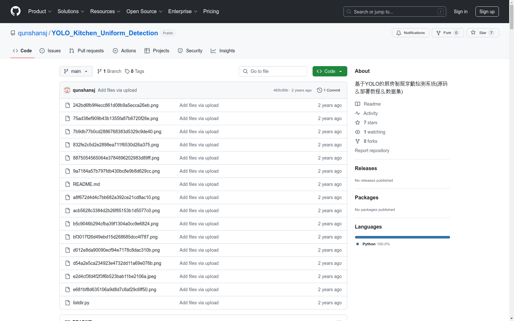Open the green Code dropdown
This screenshot has height=321, width=514.
[x=330, y=71]
